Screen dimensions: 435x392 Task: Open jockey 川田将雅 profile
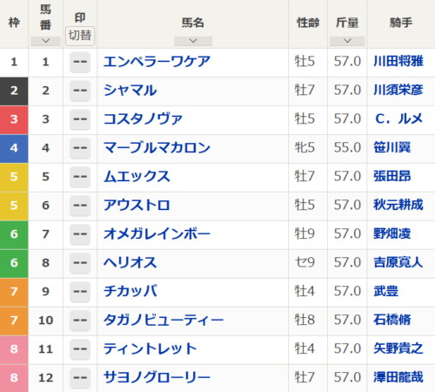pos(398,62)
